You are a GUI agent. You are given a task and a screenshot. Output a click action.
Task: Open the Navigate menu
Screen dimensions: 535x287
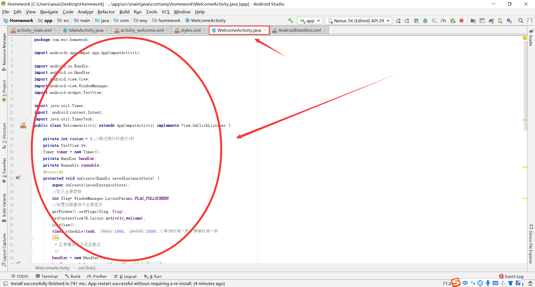tap(49, 12)
